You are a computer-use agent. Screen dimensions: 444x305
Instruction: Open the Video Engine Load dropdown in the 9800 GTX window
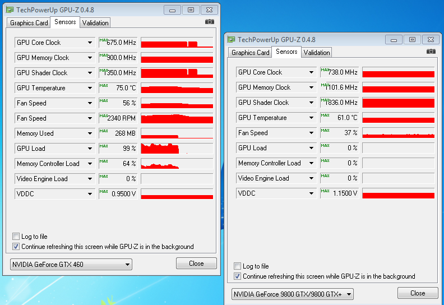[276, 178]
